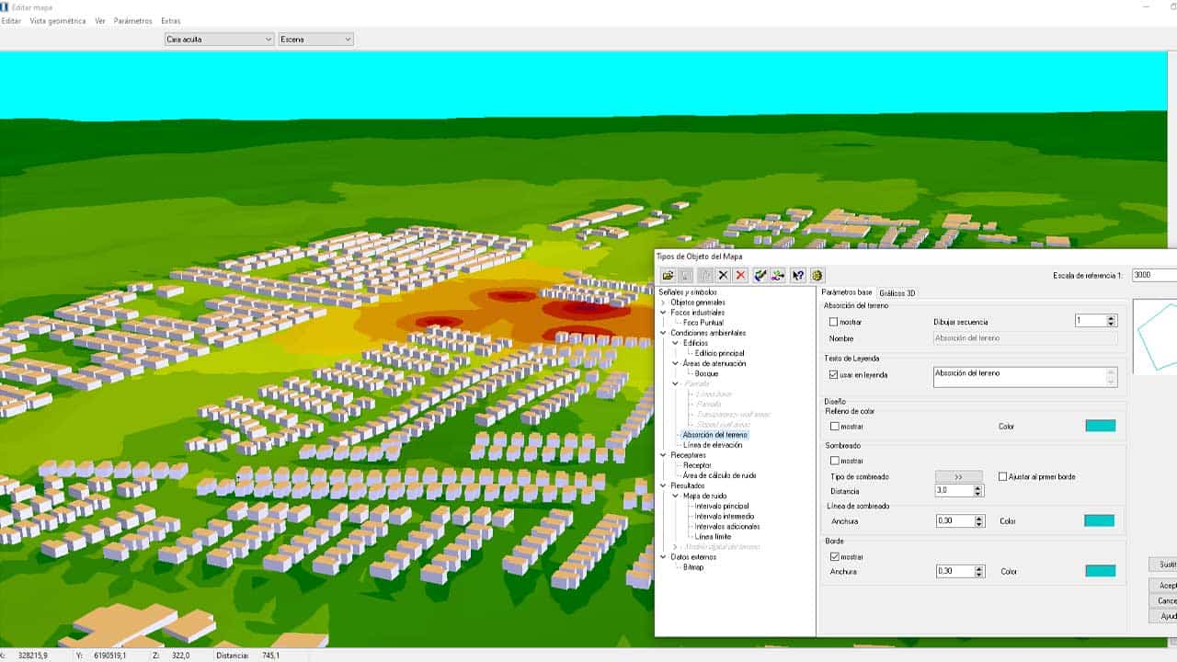Select 'Edificio principal' in the tree
This screenshot has width=1177, height=662.
[x=719, y=353]
